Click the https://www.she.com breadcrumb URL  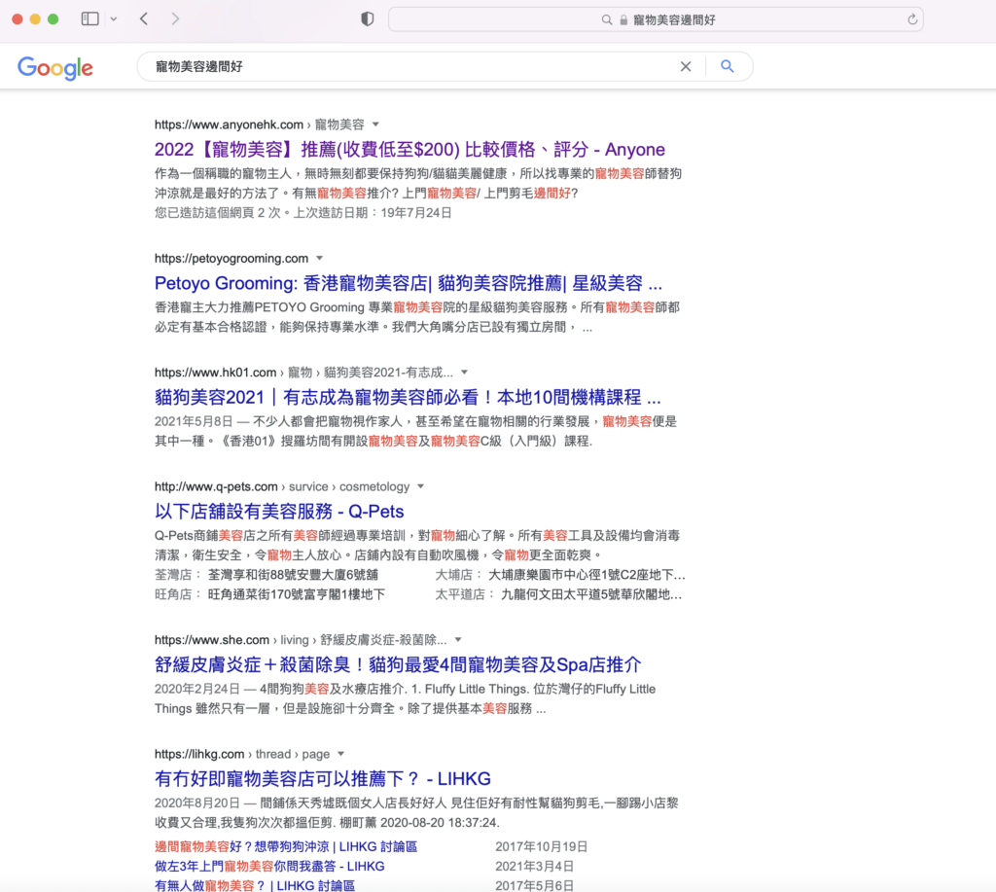(211, 640)
